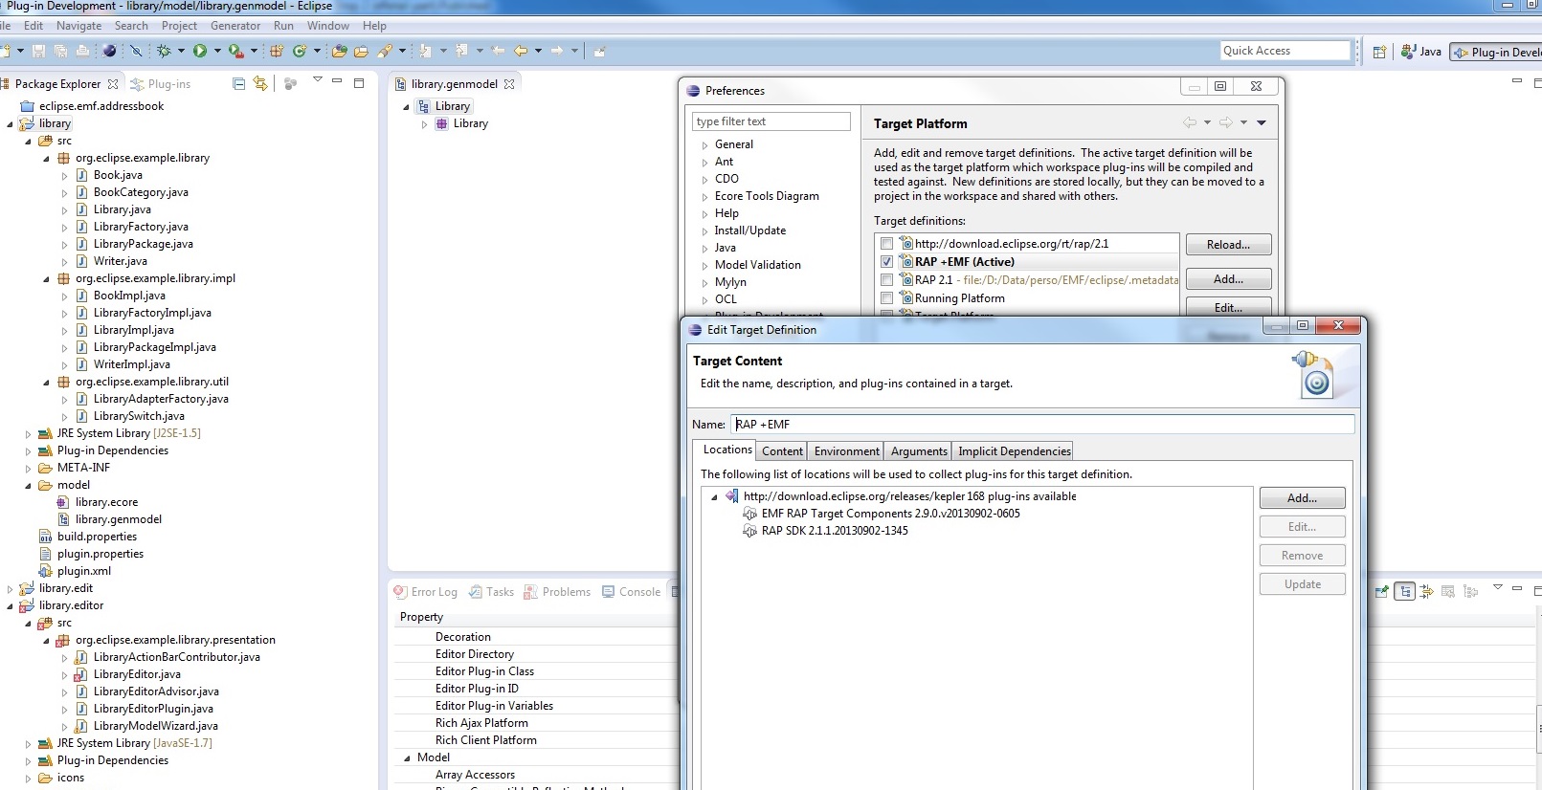Click the Skip All Breakpoints toolbar icon

pos(136,51)
